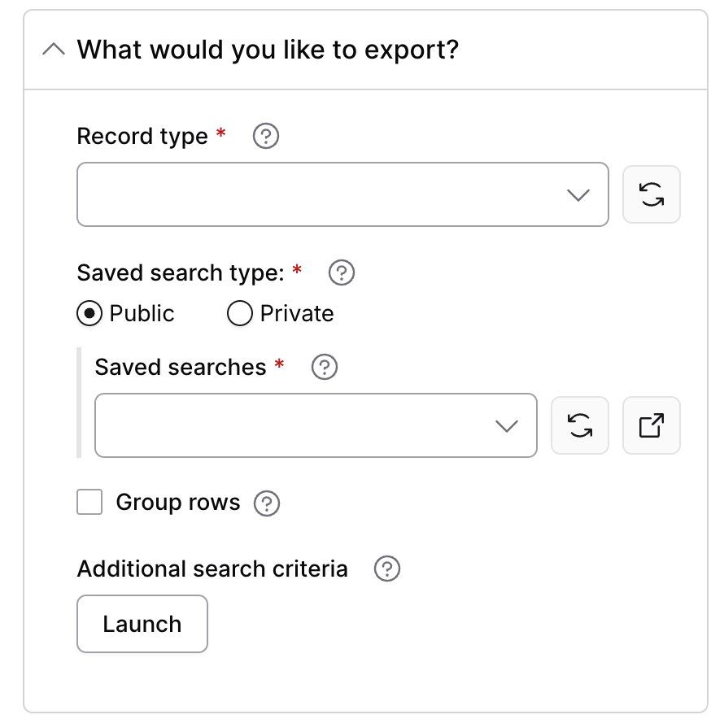Enable the Group rows checkbox
Viewport: 711px width, 719px height.
(x=89, y=502)
